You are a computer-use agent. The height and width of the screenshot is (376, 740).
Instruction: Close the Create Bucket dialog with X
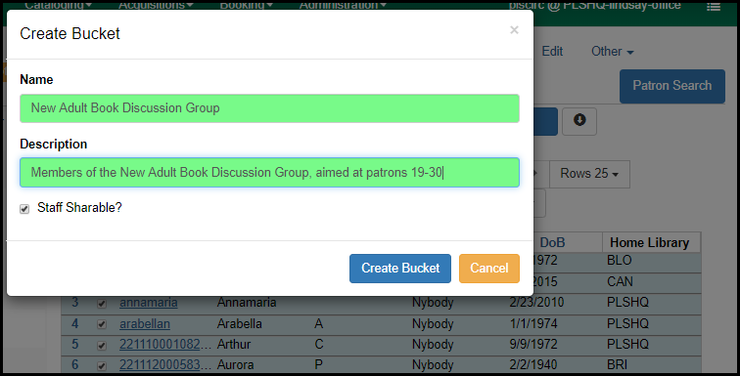point(515,30)
